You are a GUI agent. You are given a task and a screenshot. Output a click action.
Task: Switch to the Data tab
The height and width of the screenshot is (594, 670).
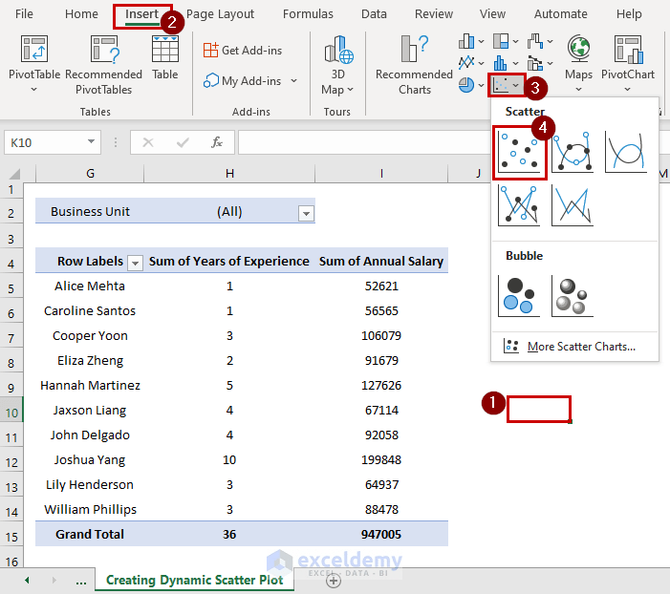click(374, 14)
